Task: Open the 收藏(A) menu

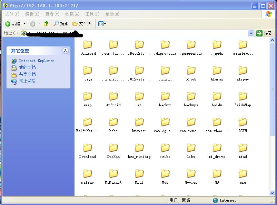Action: (x=72, y=14)
